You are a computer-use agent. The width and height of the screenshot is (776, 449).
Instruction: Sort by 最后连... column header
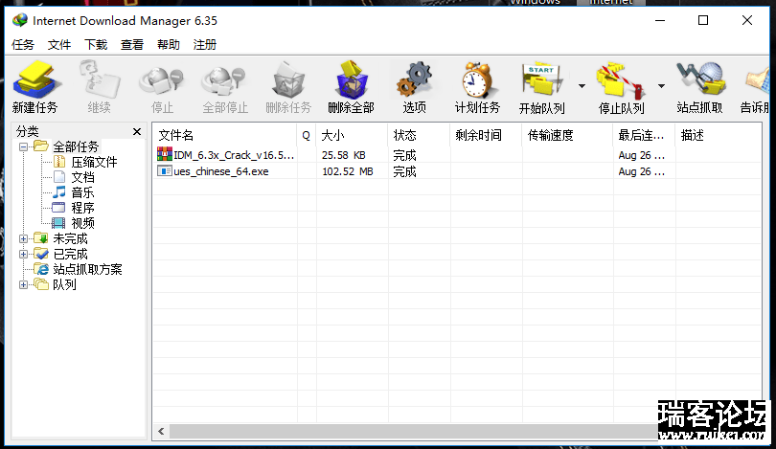click(x=644, y=136)
